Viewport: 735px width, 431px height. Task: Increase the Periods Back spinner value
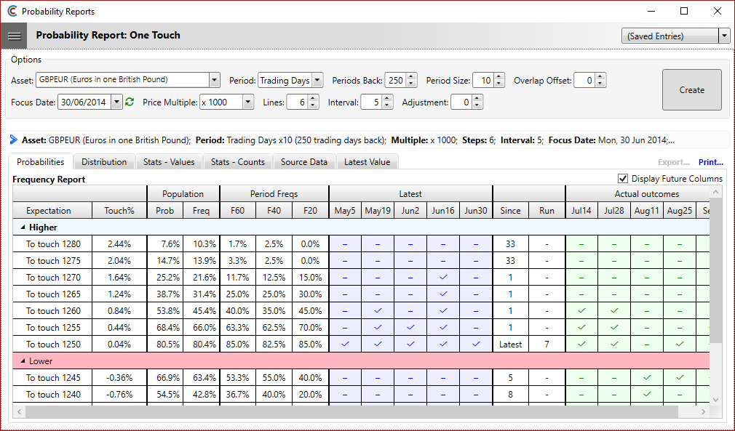(411, 77)
